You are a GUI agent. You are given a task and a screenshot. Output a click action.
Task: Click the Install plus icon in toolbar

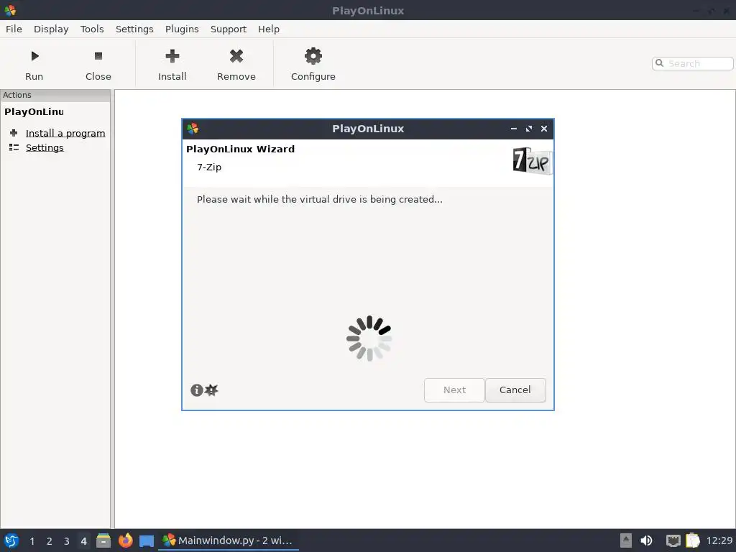tap(172, 56)
